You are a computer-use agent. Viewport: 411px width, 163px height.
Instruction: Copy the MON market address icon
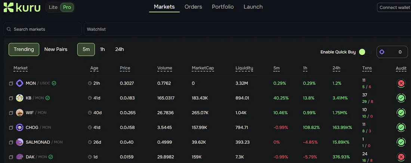(x=11, y=83)
